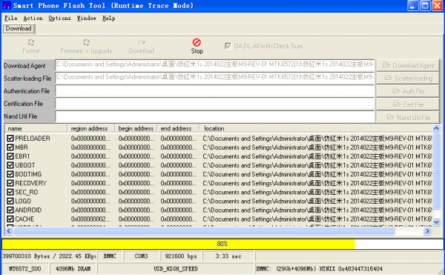Click the Download toolbar icon with arrow
Viewport: 445px width, 275px height.
pos(142,42)
